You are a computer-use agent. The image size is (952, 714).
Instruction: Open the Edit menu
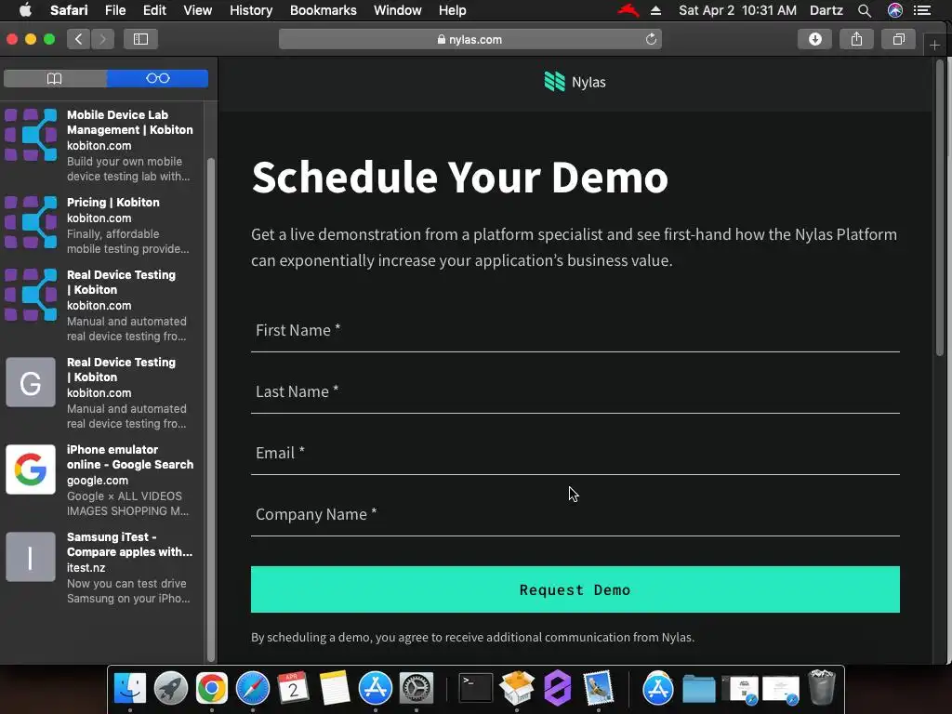[154, 10]
